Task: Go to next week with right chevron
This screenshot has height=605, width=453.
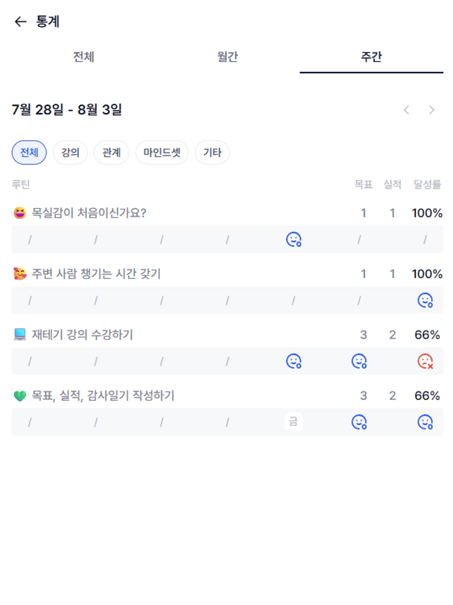Action: [x=432, y=110]
